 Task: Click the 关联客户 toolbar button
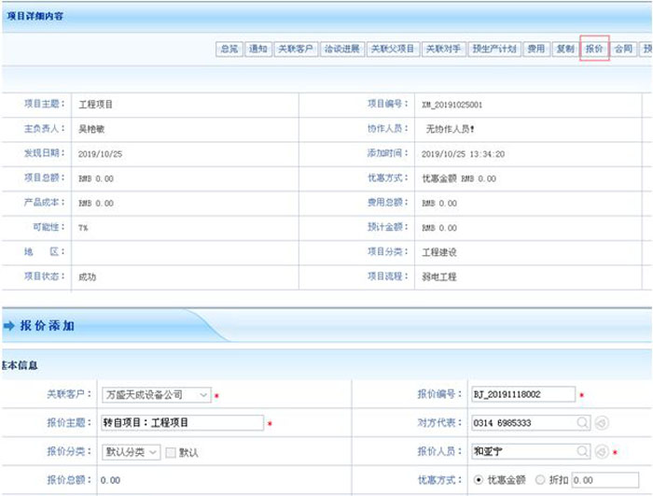[297, 49]
